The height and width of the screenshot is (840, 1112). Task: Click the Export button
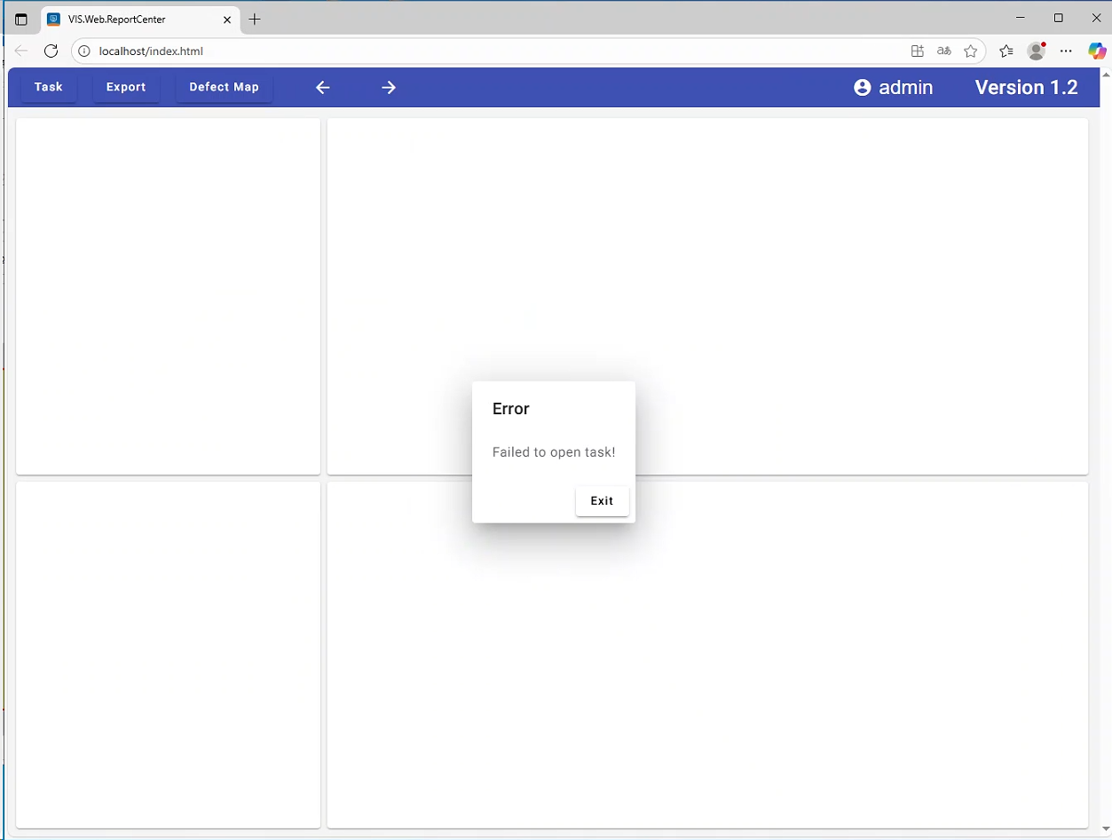pyautogui.click(x=126, y=87)
